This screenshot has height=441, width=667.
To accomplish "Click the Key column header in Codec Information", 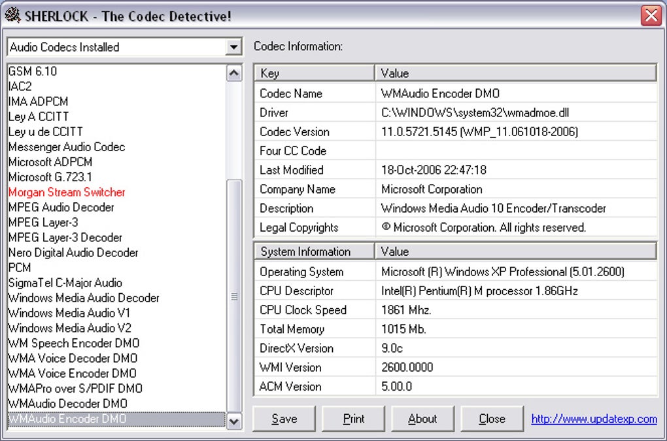I will (x=315, y=73).
